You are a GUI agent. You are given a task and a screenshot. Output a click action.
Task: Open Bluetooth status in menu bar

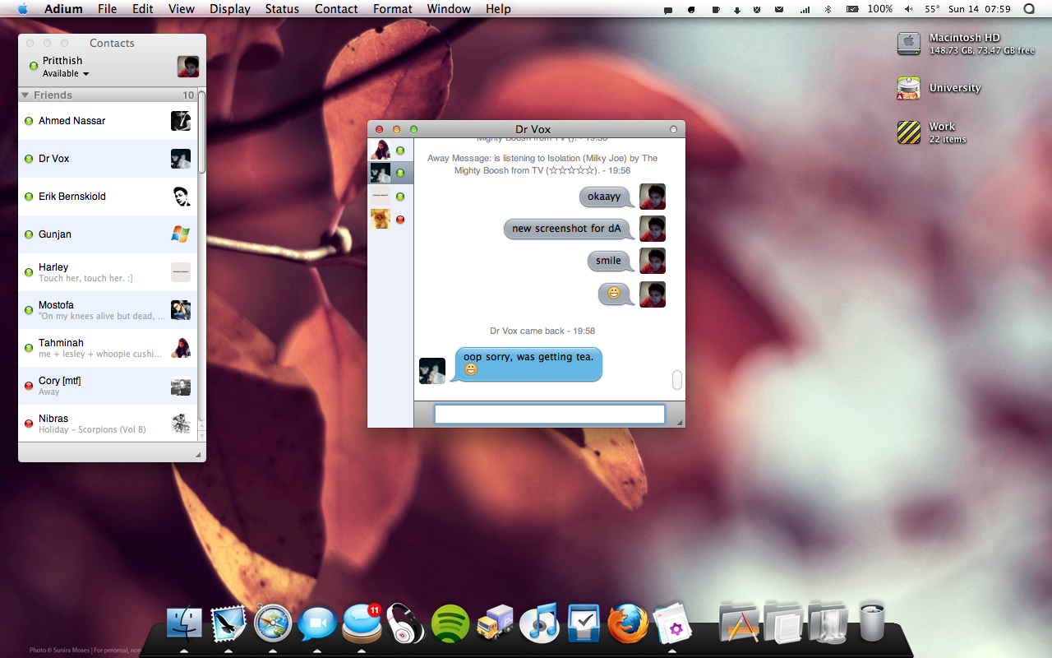[x=828, y=9]
